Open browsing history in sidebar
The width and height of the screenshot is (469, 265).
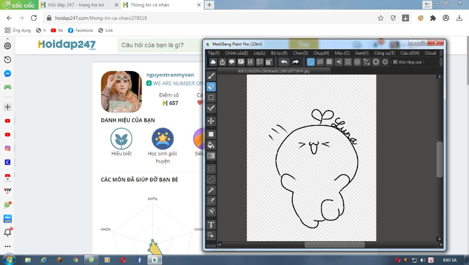point(7,60)
